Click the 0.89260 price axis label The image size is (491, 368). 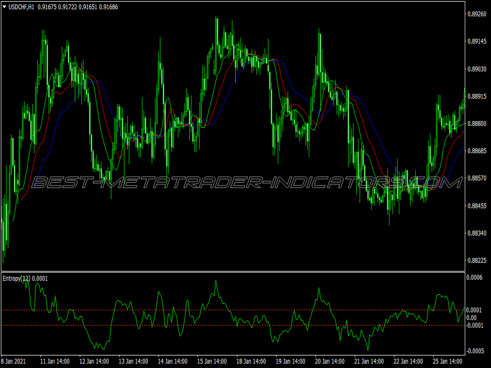tap(477, 14)
